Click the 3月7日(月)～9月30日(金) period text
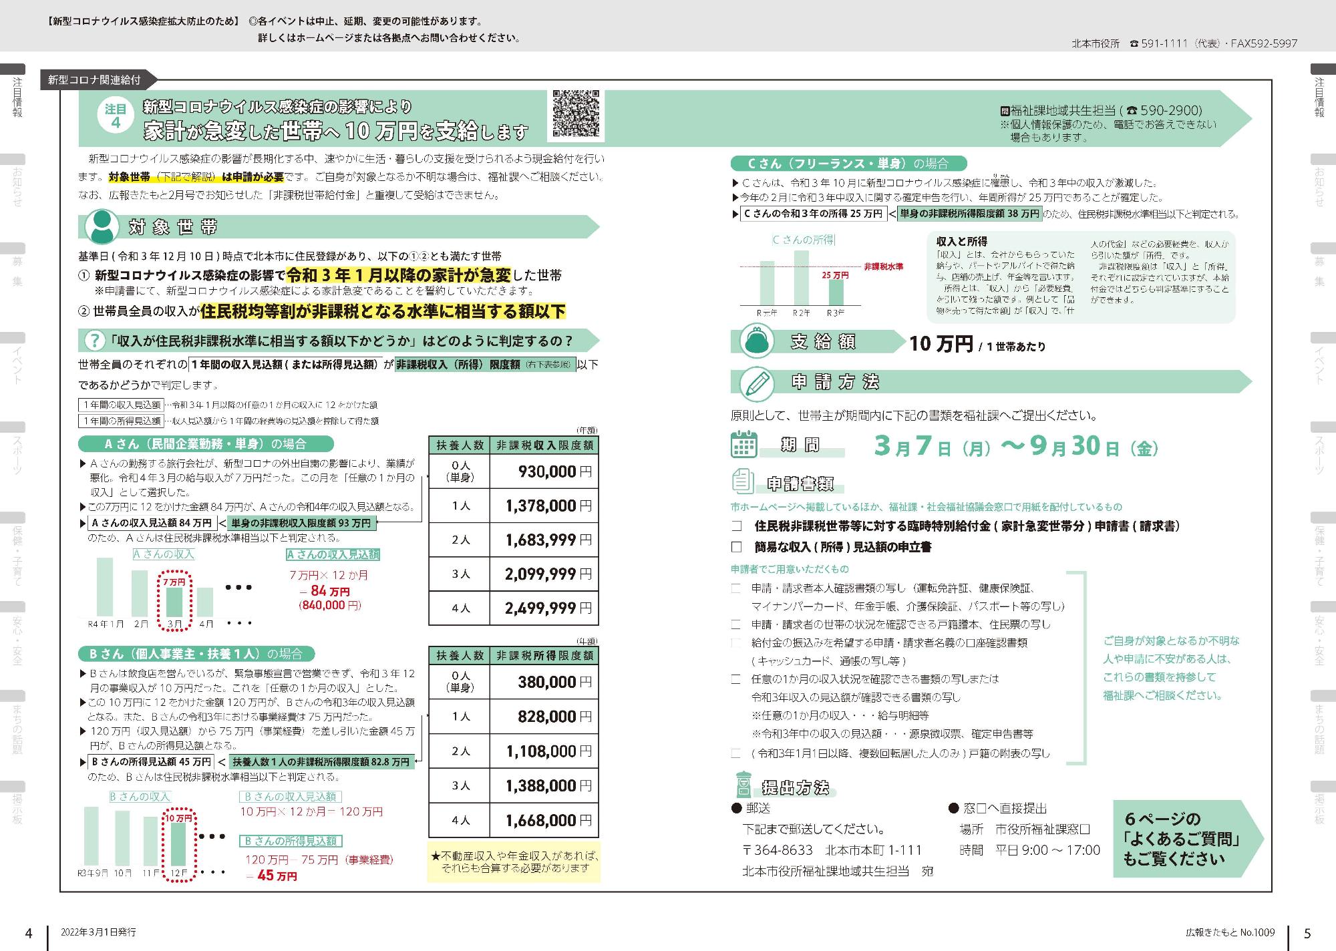The width and height of the screenshot is (1336, 951). coord(1016,446)
